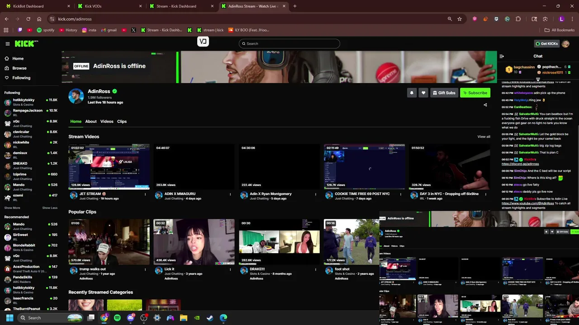Click Show More in Following list
579x325 pixels.
[x=12, y=208]
